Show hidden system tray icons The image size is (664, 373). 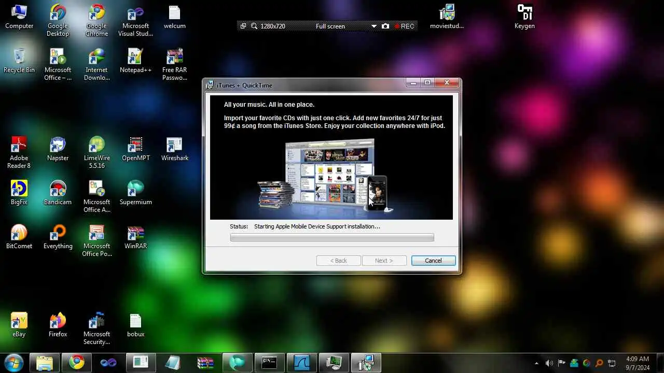(537, 363)
